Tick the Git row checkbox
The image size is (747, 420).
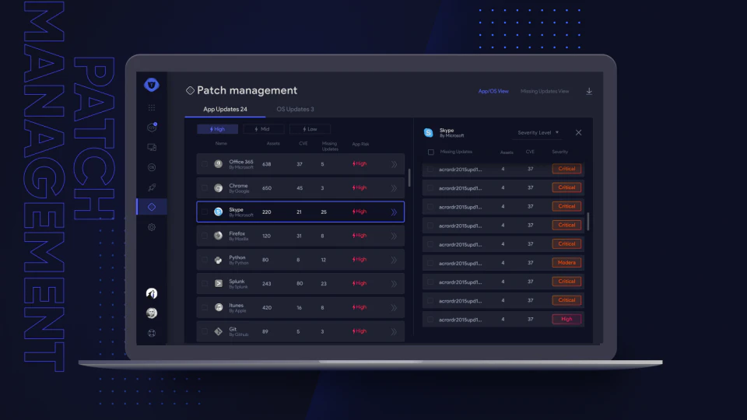tap(205, 331)
